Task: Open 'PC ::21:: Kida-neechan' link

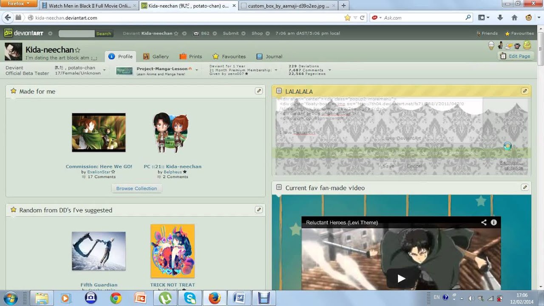Action: 173,167
